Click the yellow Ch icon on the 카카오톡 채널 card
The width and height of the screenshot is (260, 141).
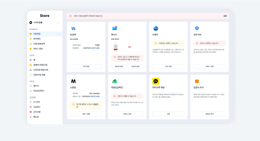pos(156,81)
